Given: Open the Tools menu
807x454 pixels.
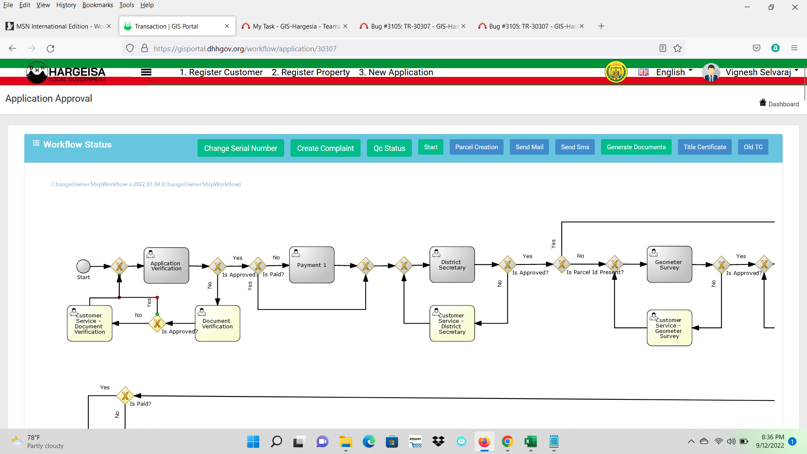Looking at the screenshot, I should click(x=127, y=5).
